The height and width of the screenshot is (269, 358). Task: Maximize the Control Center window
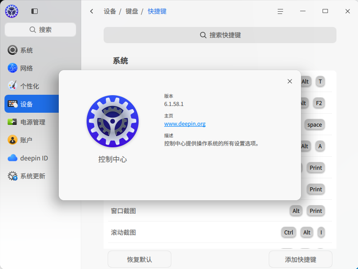[325, 11]
